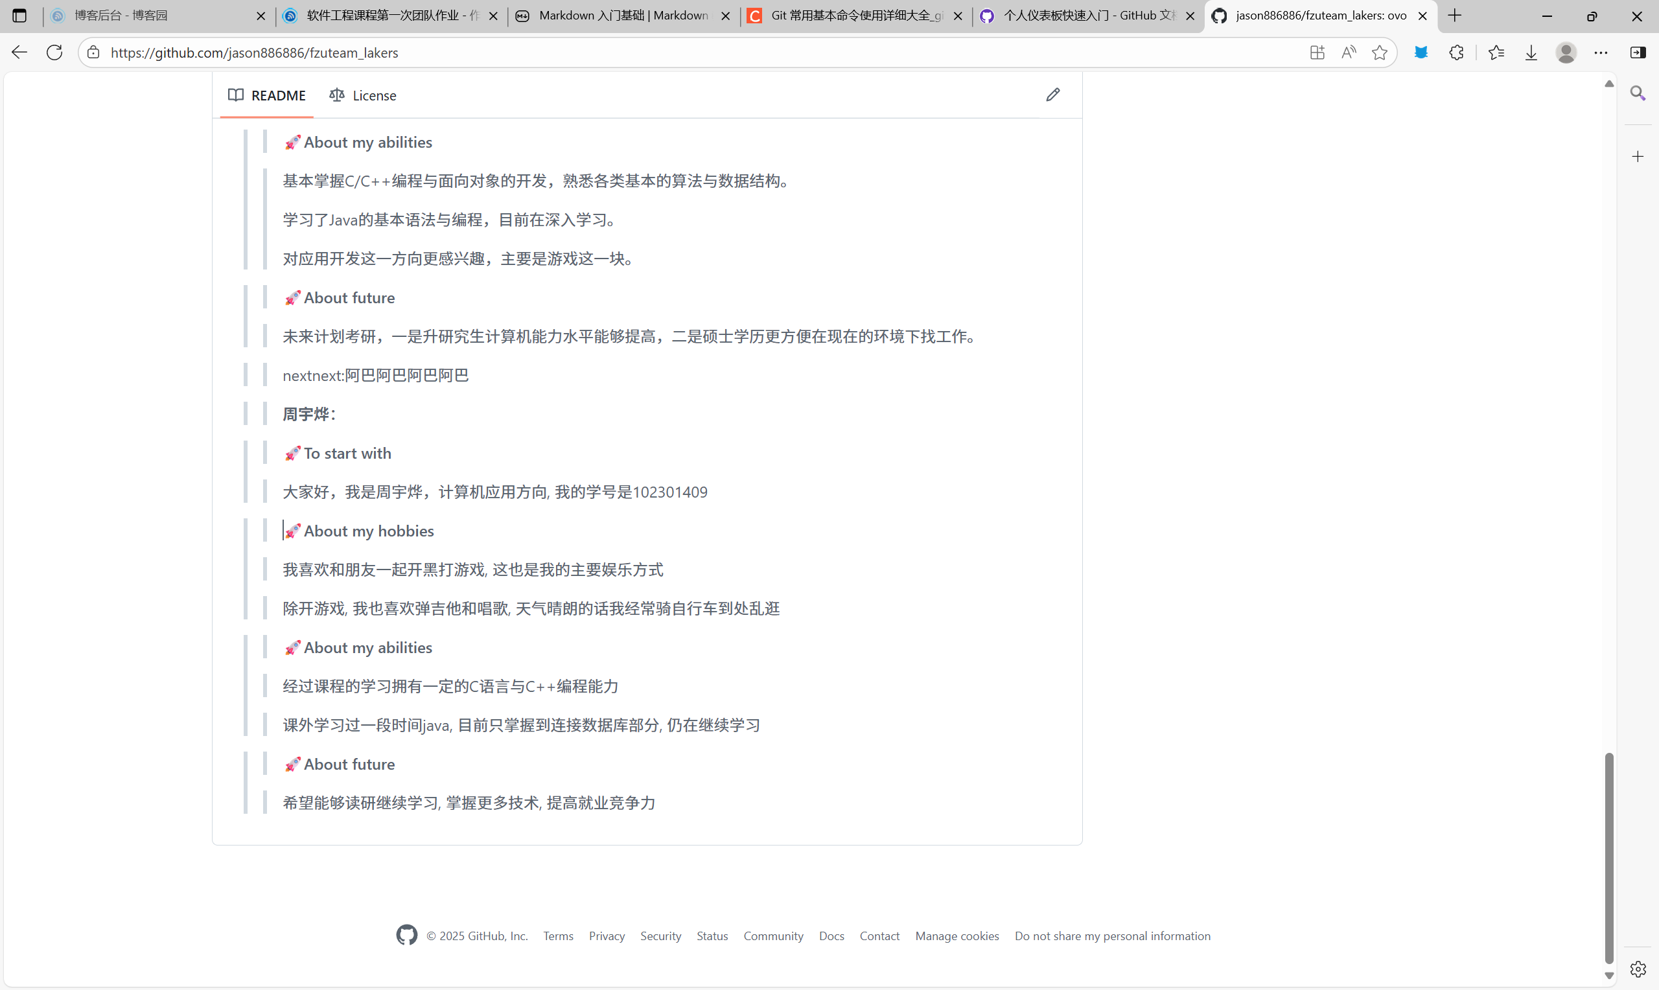The width and height of the screenshot is (1659, 990).
Task: Open the browser profile avatar
Action: click(x=1566, y=52)
